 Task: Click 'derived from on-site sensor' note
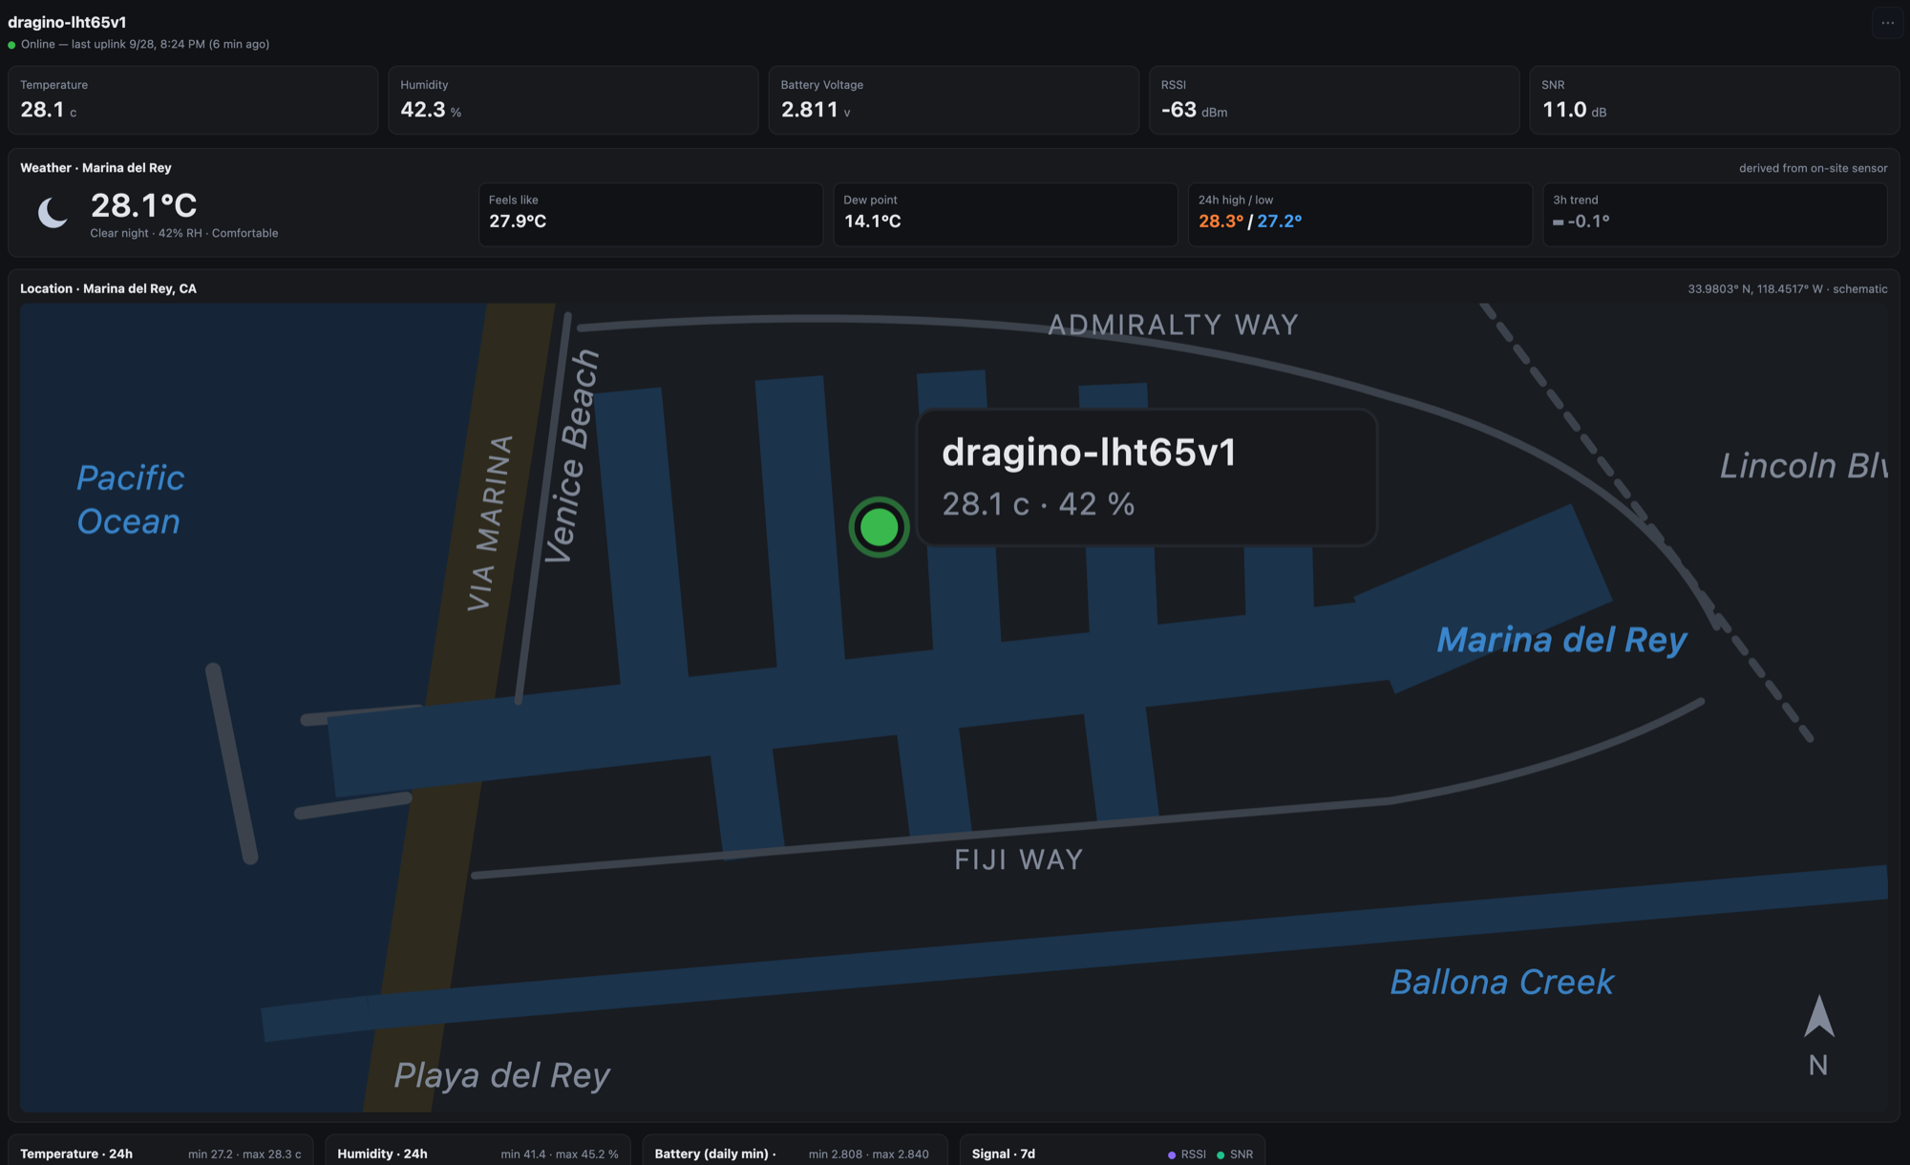[1813, 168]
